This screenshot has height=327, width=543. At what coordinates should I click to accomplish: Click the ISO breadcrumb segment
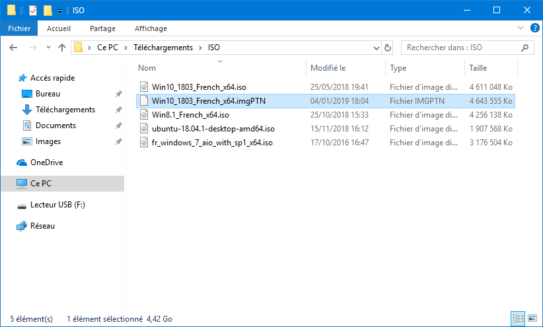(213, 48)
